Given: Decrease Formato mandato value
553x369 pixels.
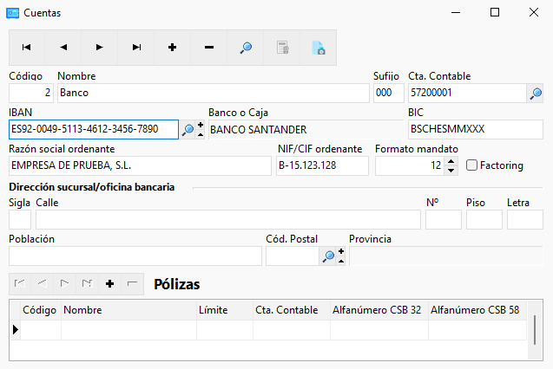Looking at the screenshot, I should [451, 171].
